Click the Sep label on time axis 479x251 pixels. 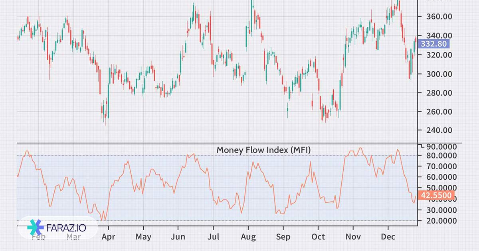click(x=283, y=237)
